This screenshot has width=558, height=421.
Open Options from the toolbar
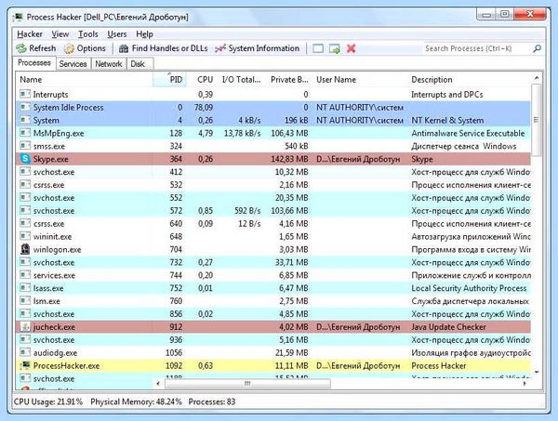[x=85, y=48]
